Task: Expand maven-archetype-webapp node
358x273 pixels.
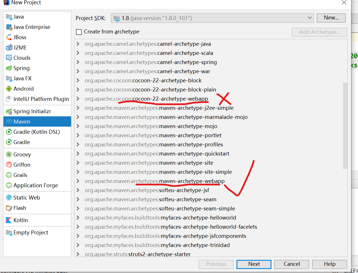Action: point(78,181)
